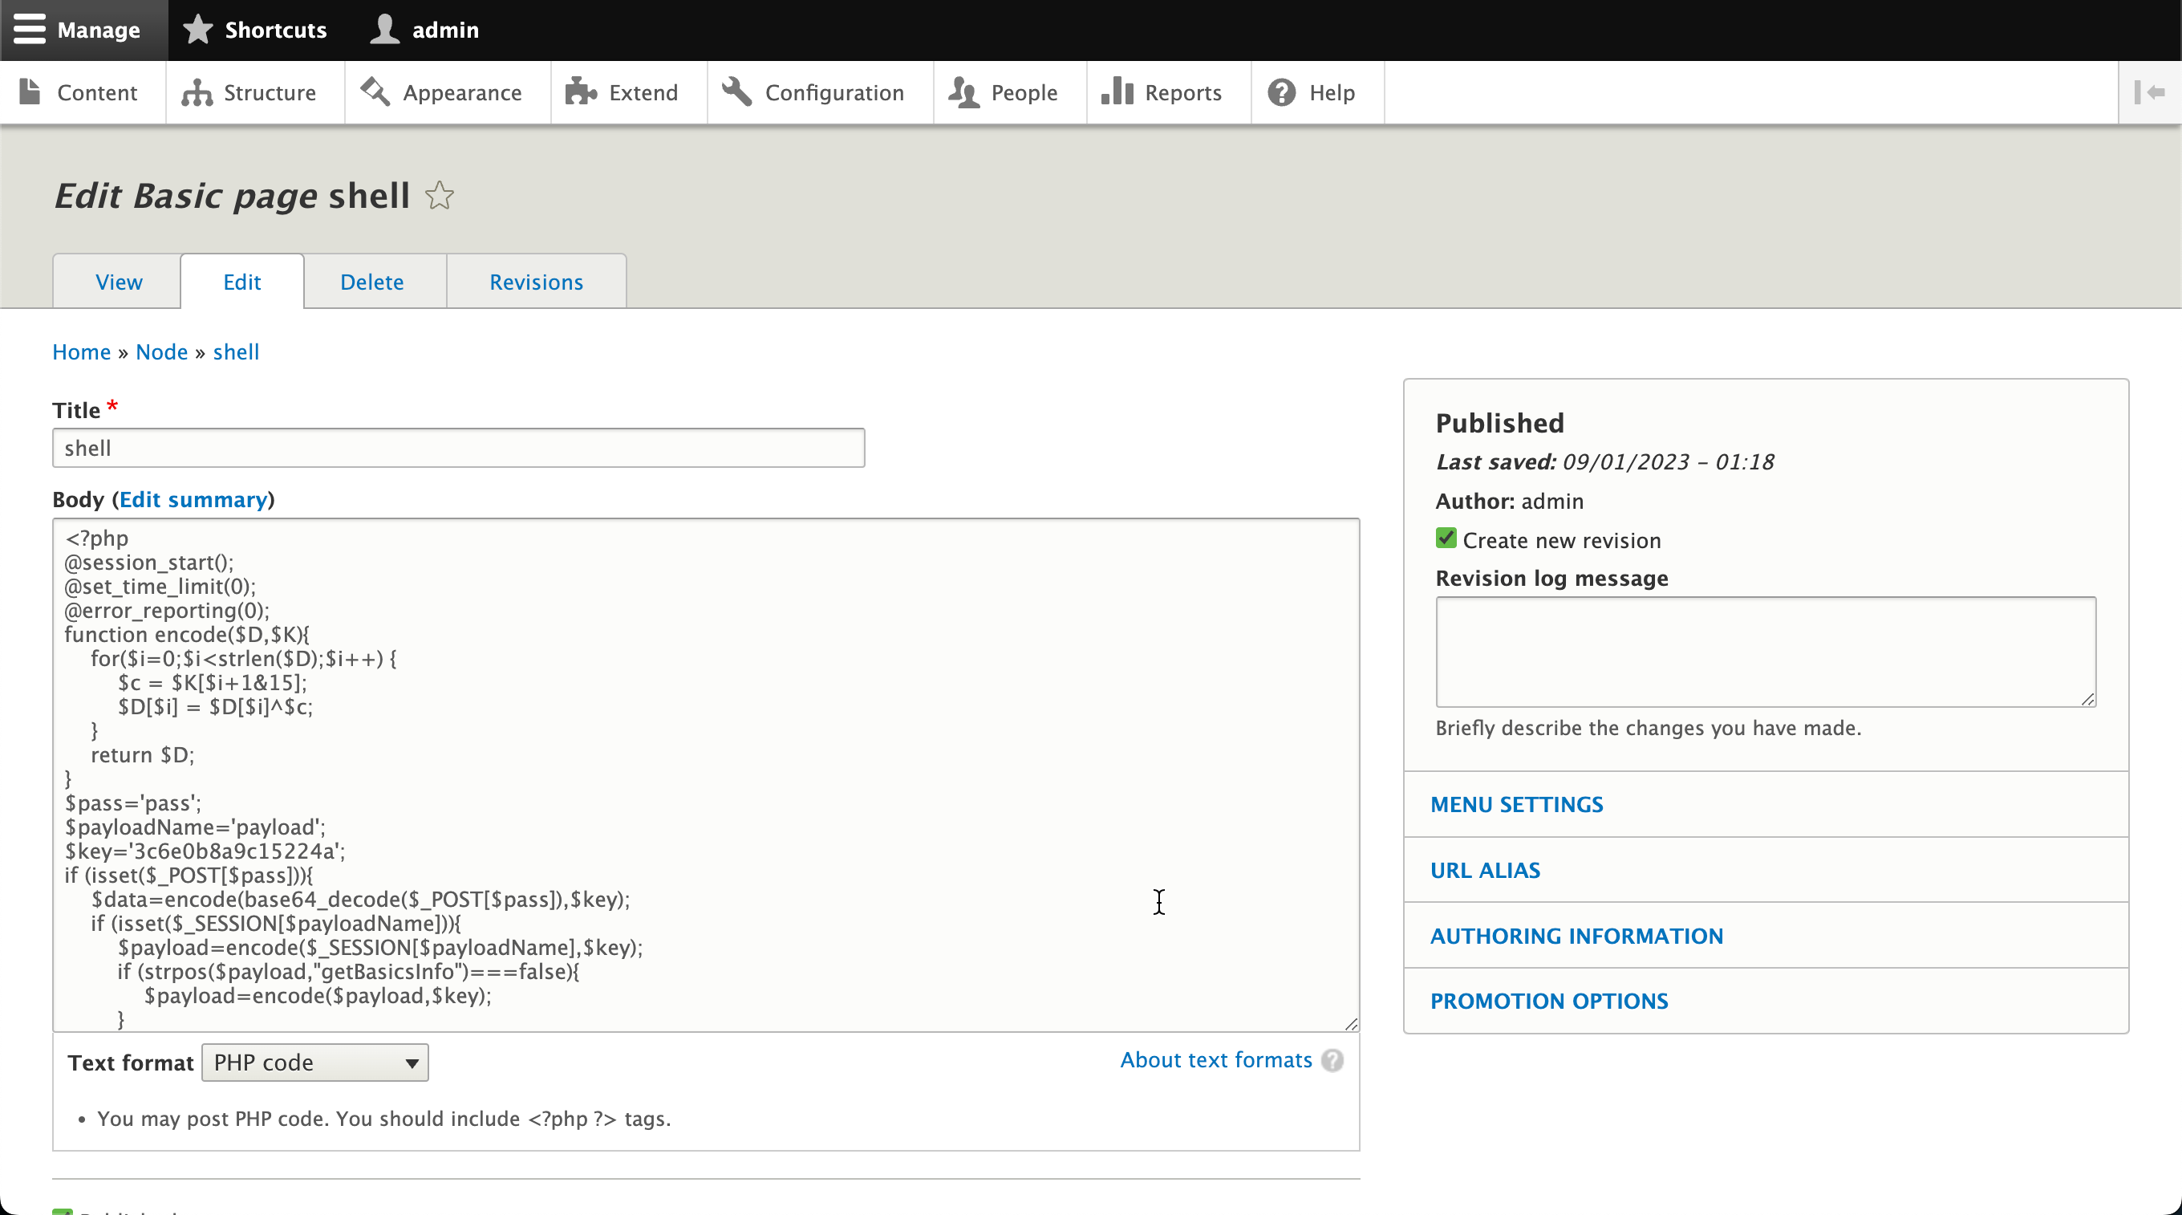Click the 'You may post PHP code' tip
This screenshot has width=2182, height=1215.
click(x=383, y=1119)
